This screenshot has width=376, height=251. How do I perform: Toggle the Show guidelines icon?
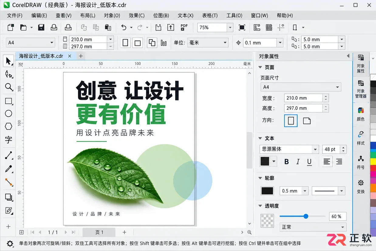coord(281,27)
